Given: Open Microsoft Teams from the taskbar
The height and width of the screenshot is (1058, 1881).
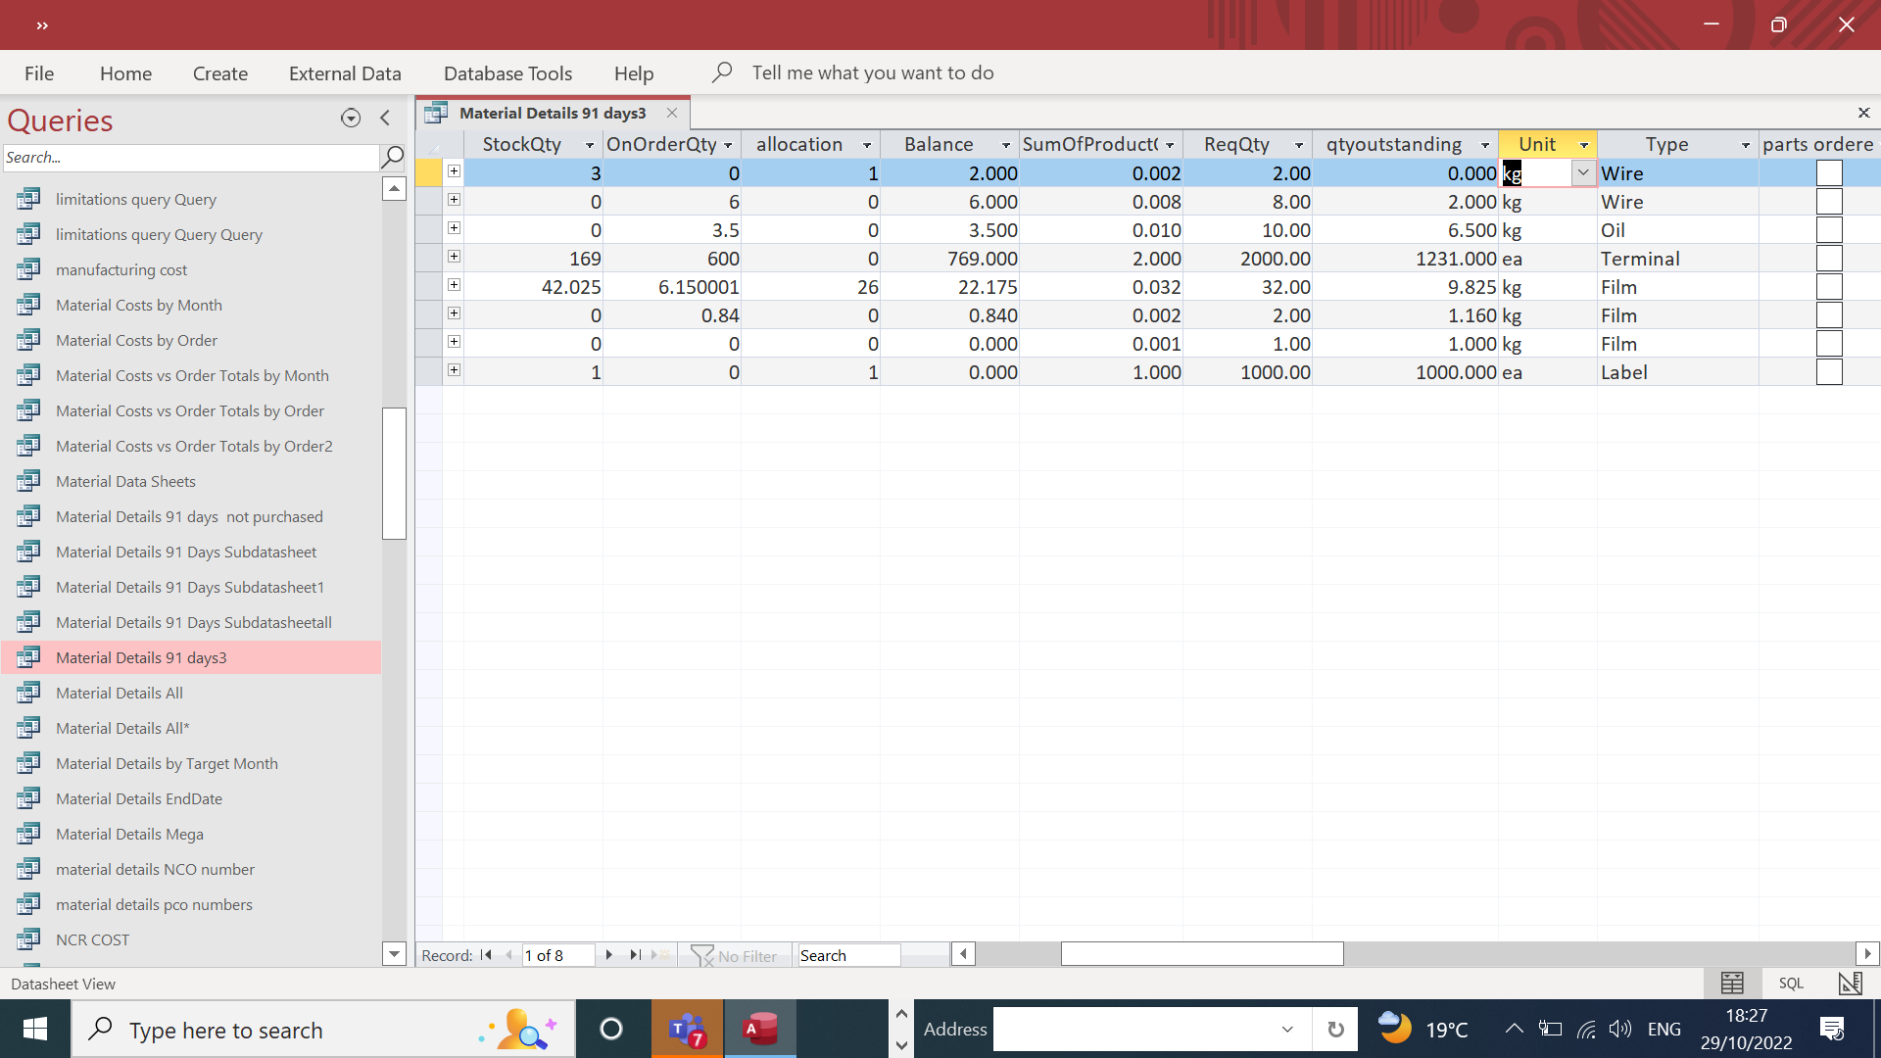Looking at the screenshot, I should point(687,1029).
